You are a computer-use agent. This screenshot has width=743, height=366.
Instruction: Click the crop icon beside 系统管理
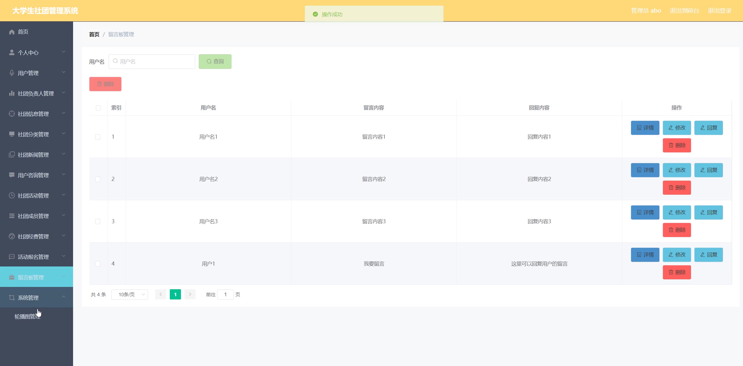click(12, 298)
